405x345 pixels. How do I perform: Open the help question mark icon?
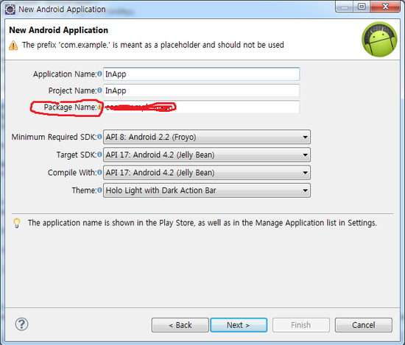click(21, 324)
